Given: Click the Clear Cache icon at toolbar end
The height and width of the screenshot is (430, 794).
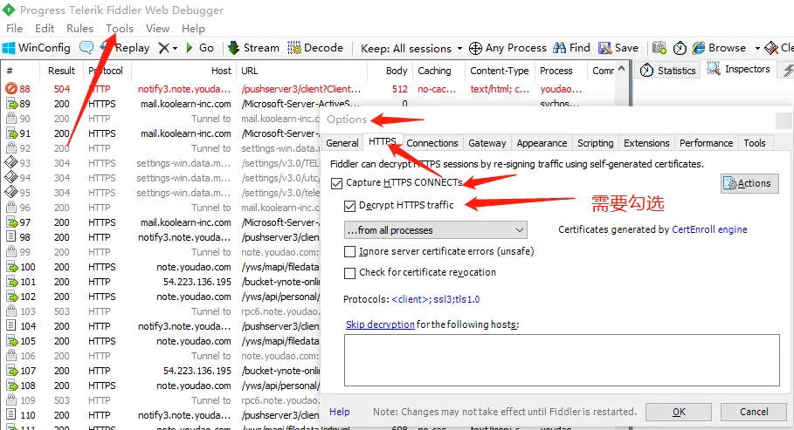Looking at the screenshot, I should 771,48.
